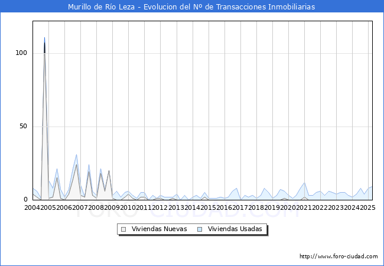Click the x-axis year label 2015

pos(208,207)
